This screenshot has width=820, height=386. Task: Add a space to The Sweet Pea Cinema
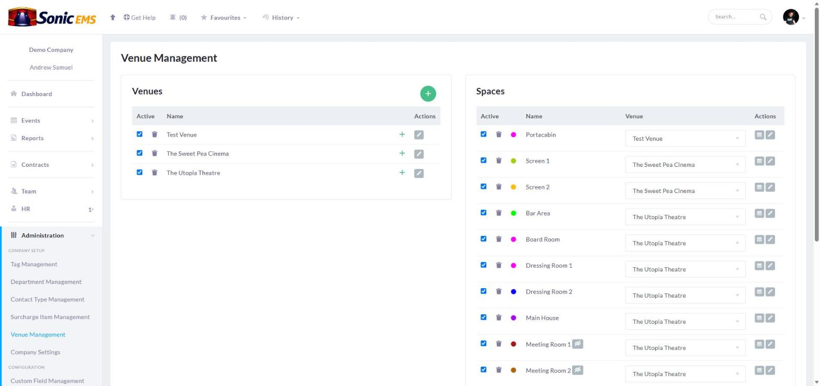(402, 153)
